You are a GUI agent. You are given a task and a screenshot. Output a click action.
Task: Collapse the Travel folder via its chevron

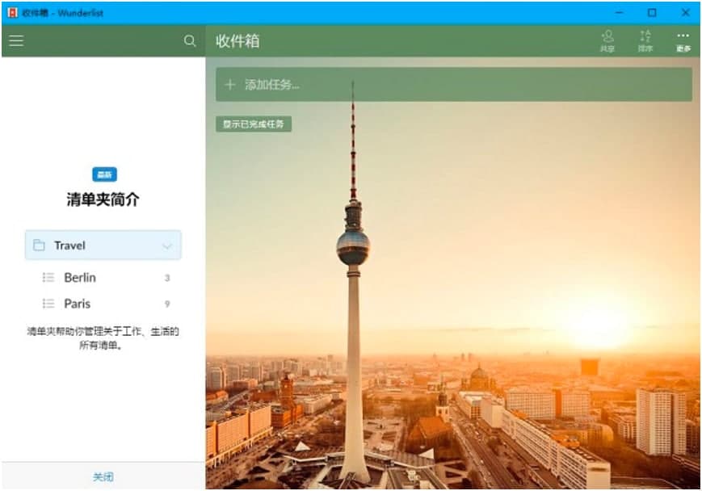[x=167, y=245]
